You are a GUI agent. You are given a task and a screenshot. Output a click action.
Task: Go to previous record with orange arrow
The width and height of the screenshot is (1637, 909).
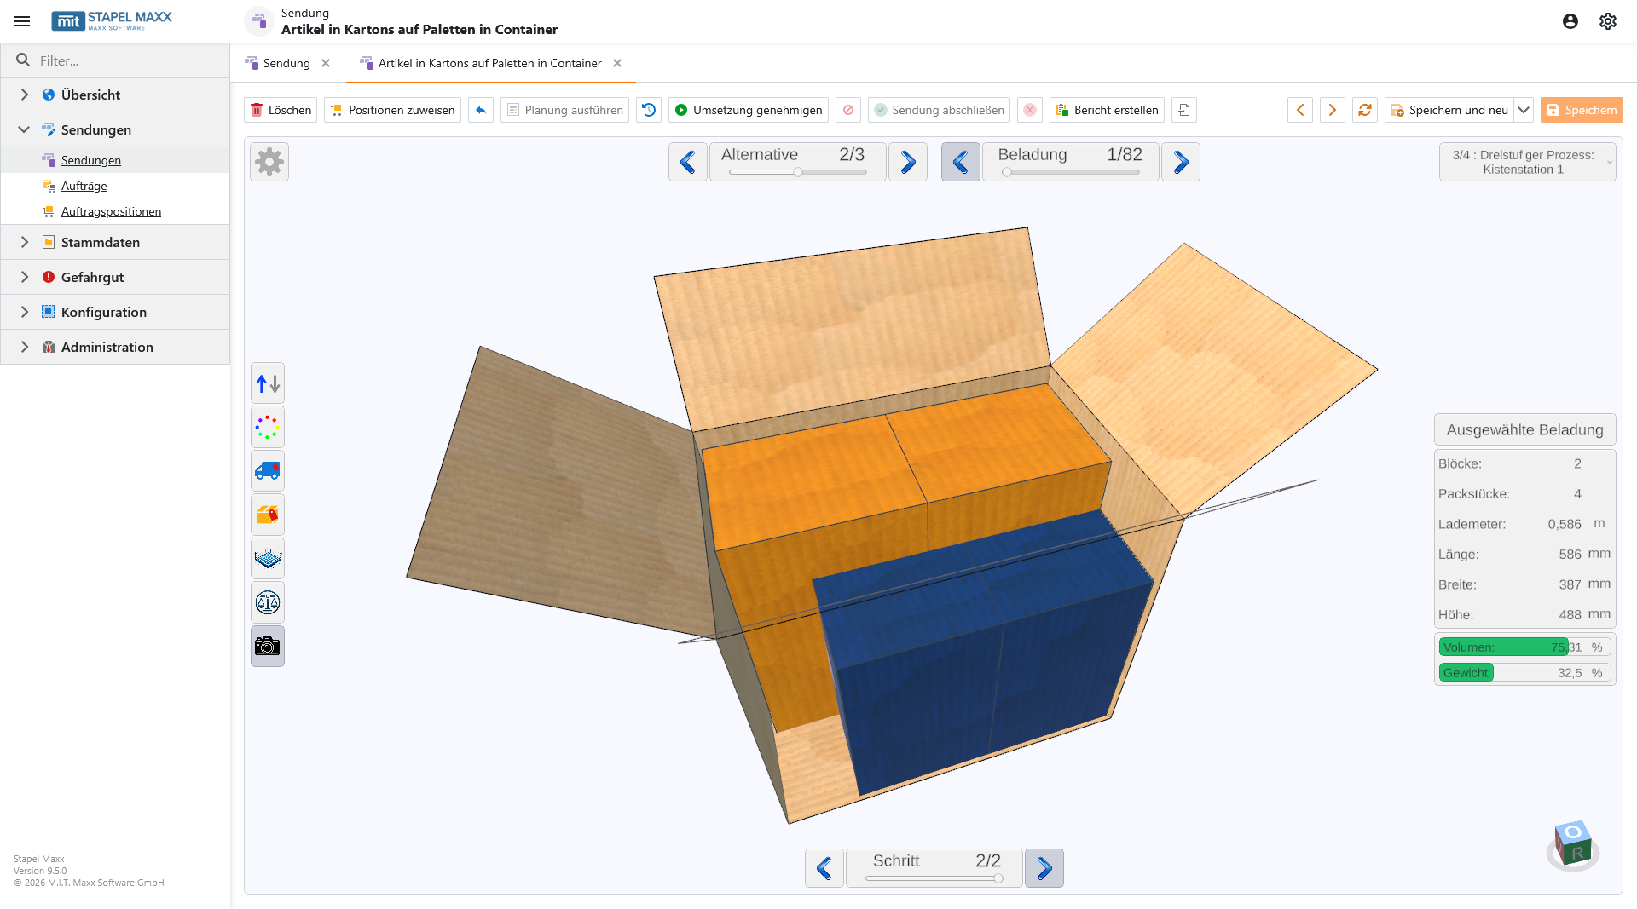(1300, 110)
